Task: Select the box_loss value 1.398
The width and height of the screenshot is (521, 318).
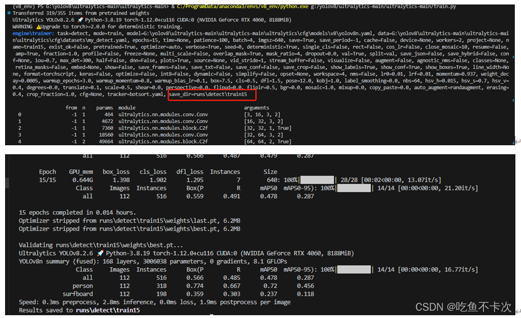Action: (x=121, y=180)
